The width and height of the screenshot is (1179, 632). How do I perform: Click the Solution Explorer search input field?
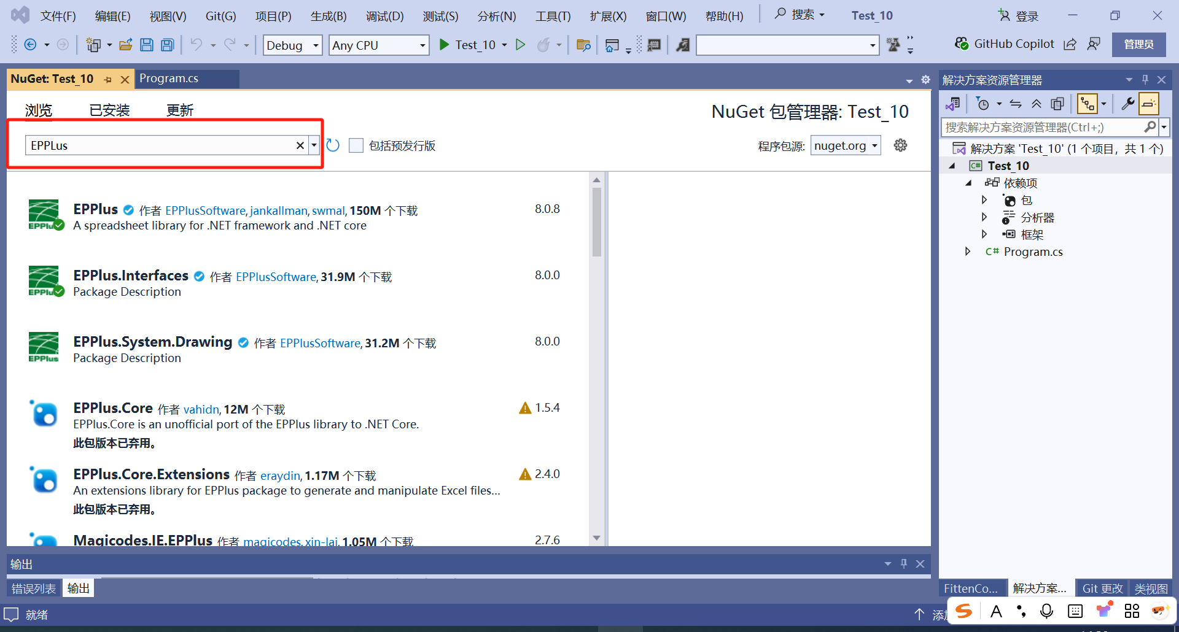pyautogui.click(x=1041, y=127)
